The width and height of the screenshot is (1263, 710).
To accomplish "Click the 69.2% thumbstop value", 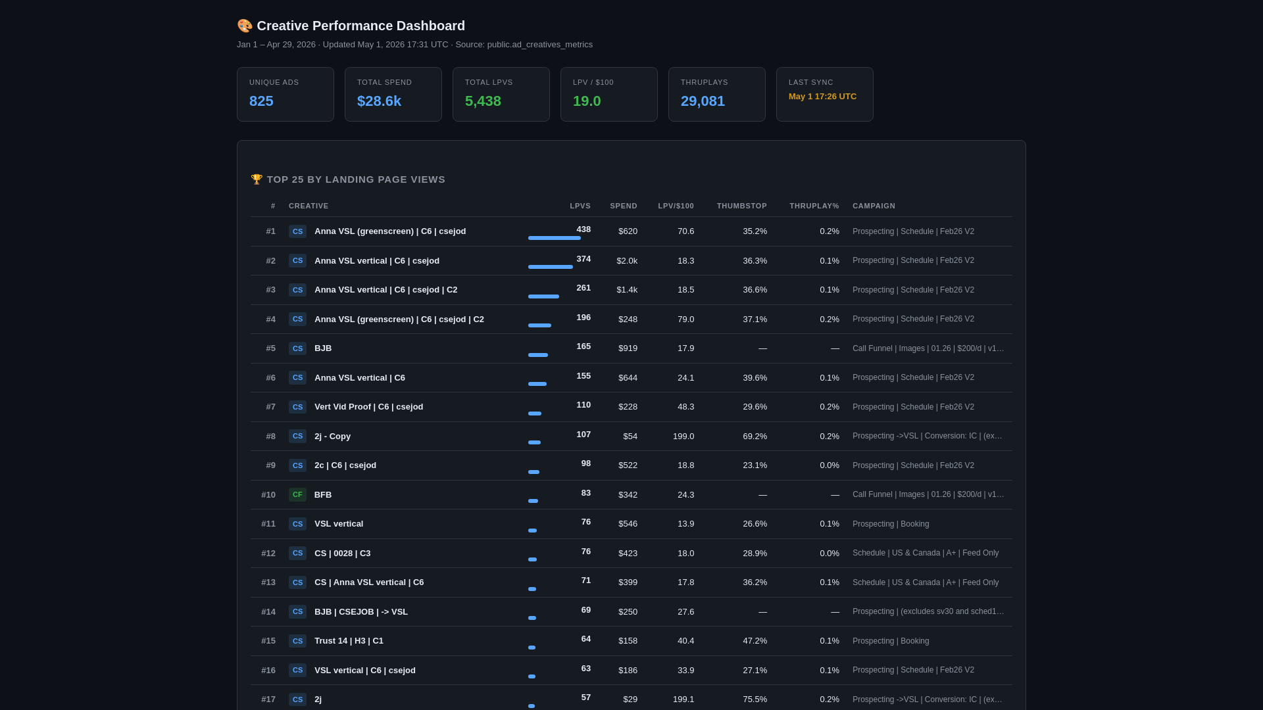I will [755, 437].
